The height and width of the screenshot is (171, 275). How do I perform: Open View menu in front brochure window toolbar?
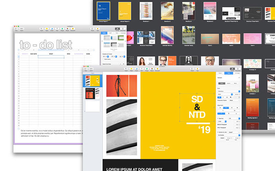tap(86, 69)
